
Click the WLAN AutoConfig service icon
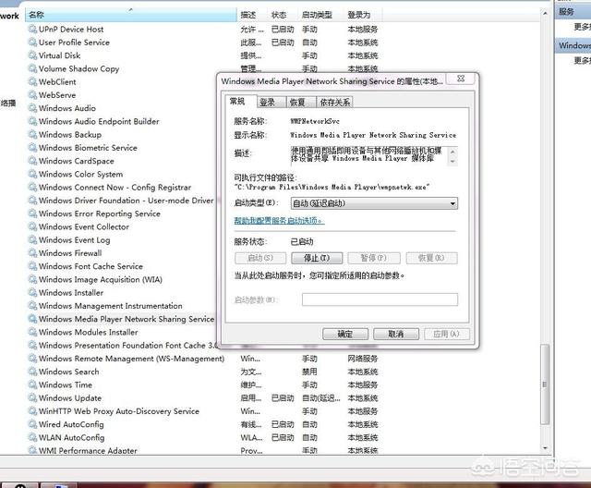pos(32,438)
